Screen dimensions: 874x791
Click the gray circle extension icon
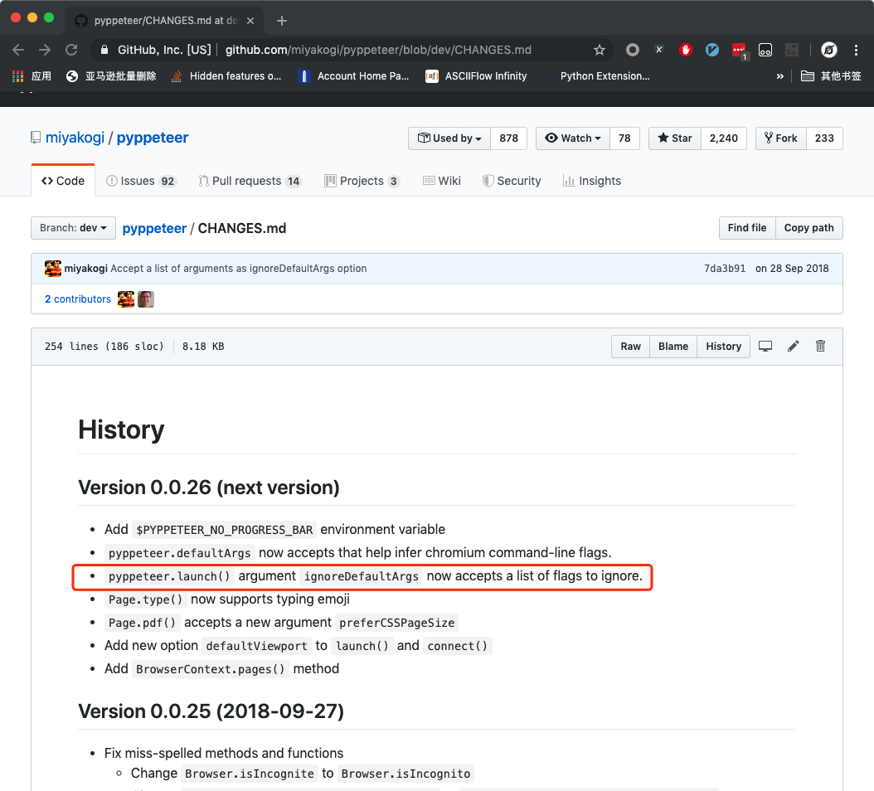tap(632, 51)
